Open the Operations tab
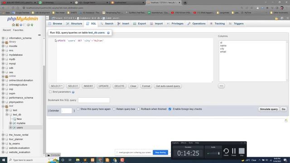290x163 pixels. [x=196, y=24]
